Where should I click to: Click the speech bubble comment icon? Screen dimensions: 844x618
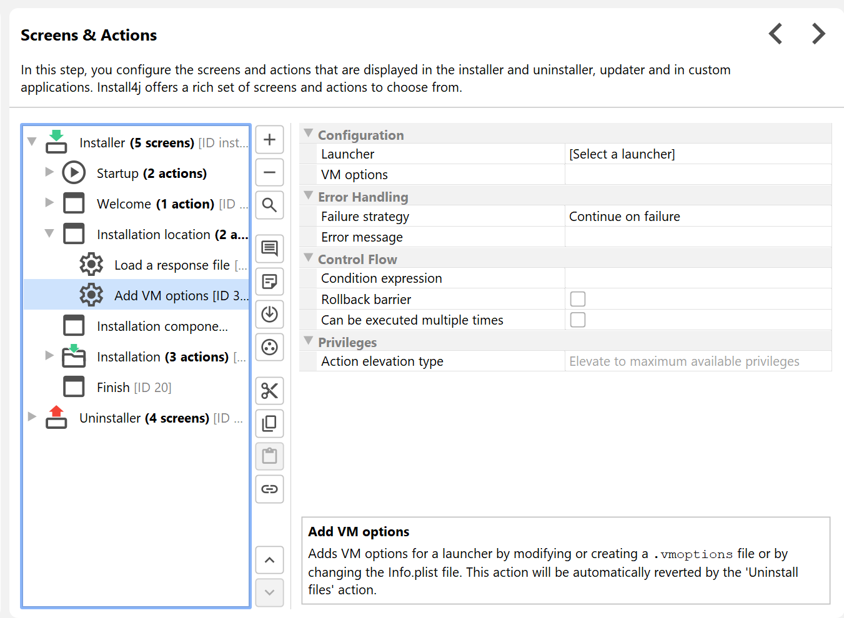point(269,248)
